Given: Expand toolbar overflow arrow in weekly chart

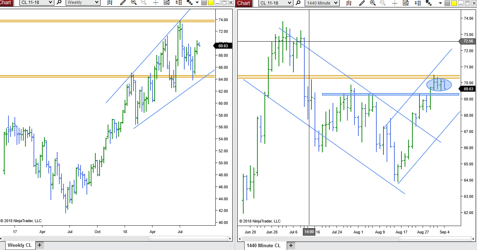Looking at the screenshot, I should click(x=197, y=2).
